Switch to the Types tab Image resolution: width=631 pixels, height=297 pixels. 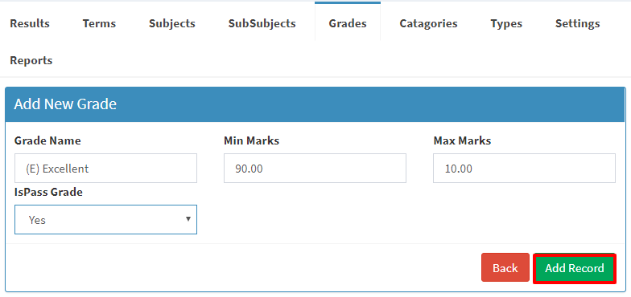coord(506,23)
